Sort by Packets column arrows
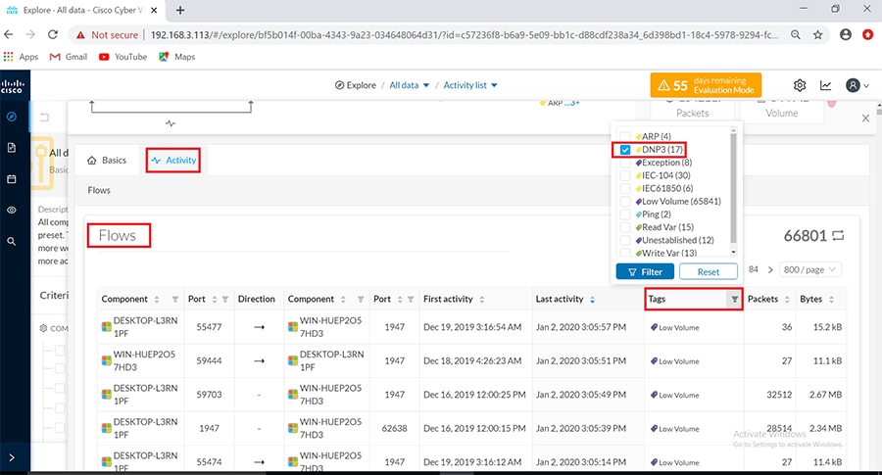Screen dimensions: 882x475 pos(787,299)
